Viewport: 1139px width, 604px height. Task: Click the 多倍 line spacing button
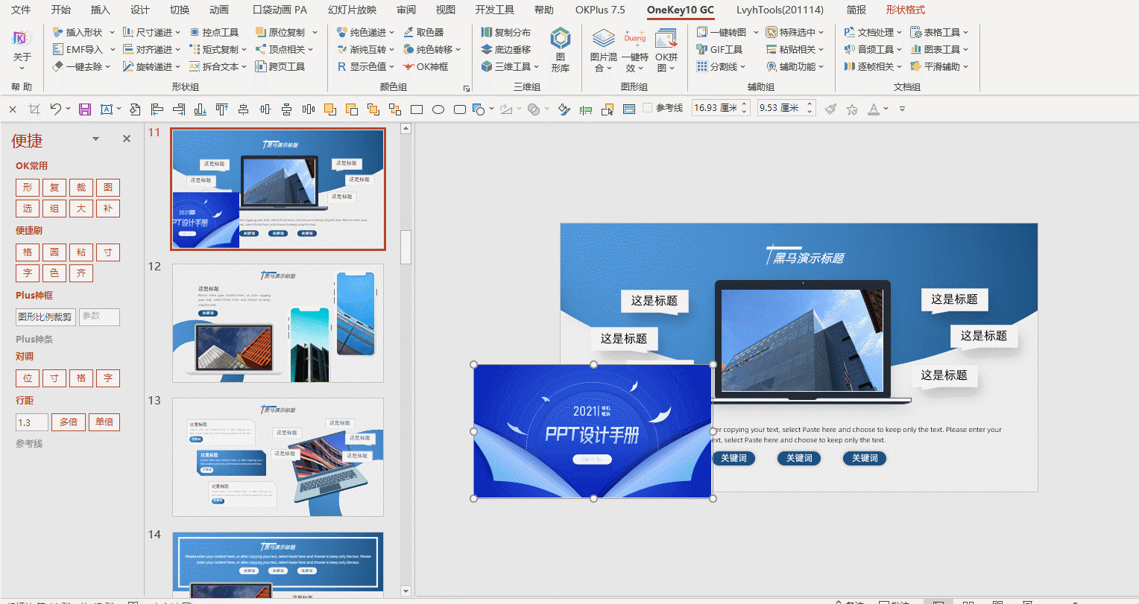click(x=69, y=422)
